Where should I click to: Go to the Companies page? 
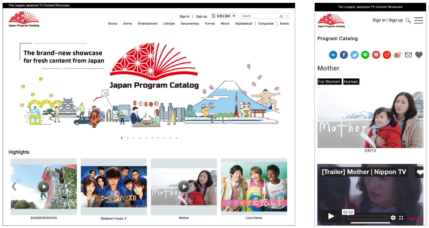(x=266, y=24)
